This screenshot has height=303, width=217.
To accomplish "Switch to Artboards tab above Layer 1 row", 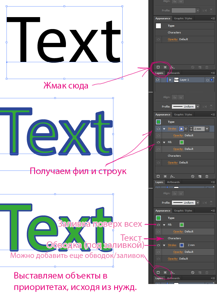I will tap(173, 73).
